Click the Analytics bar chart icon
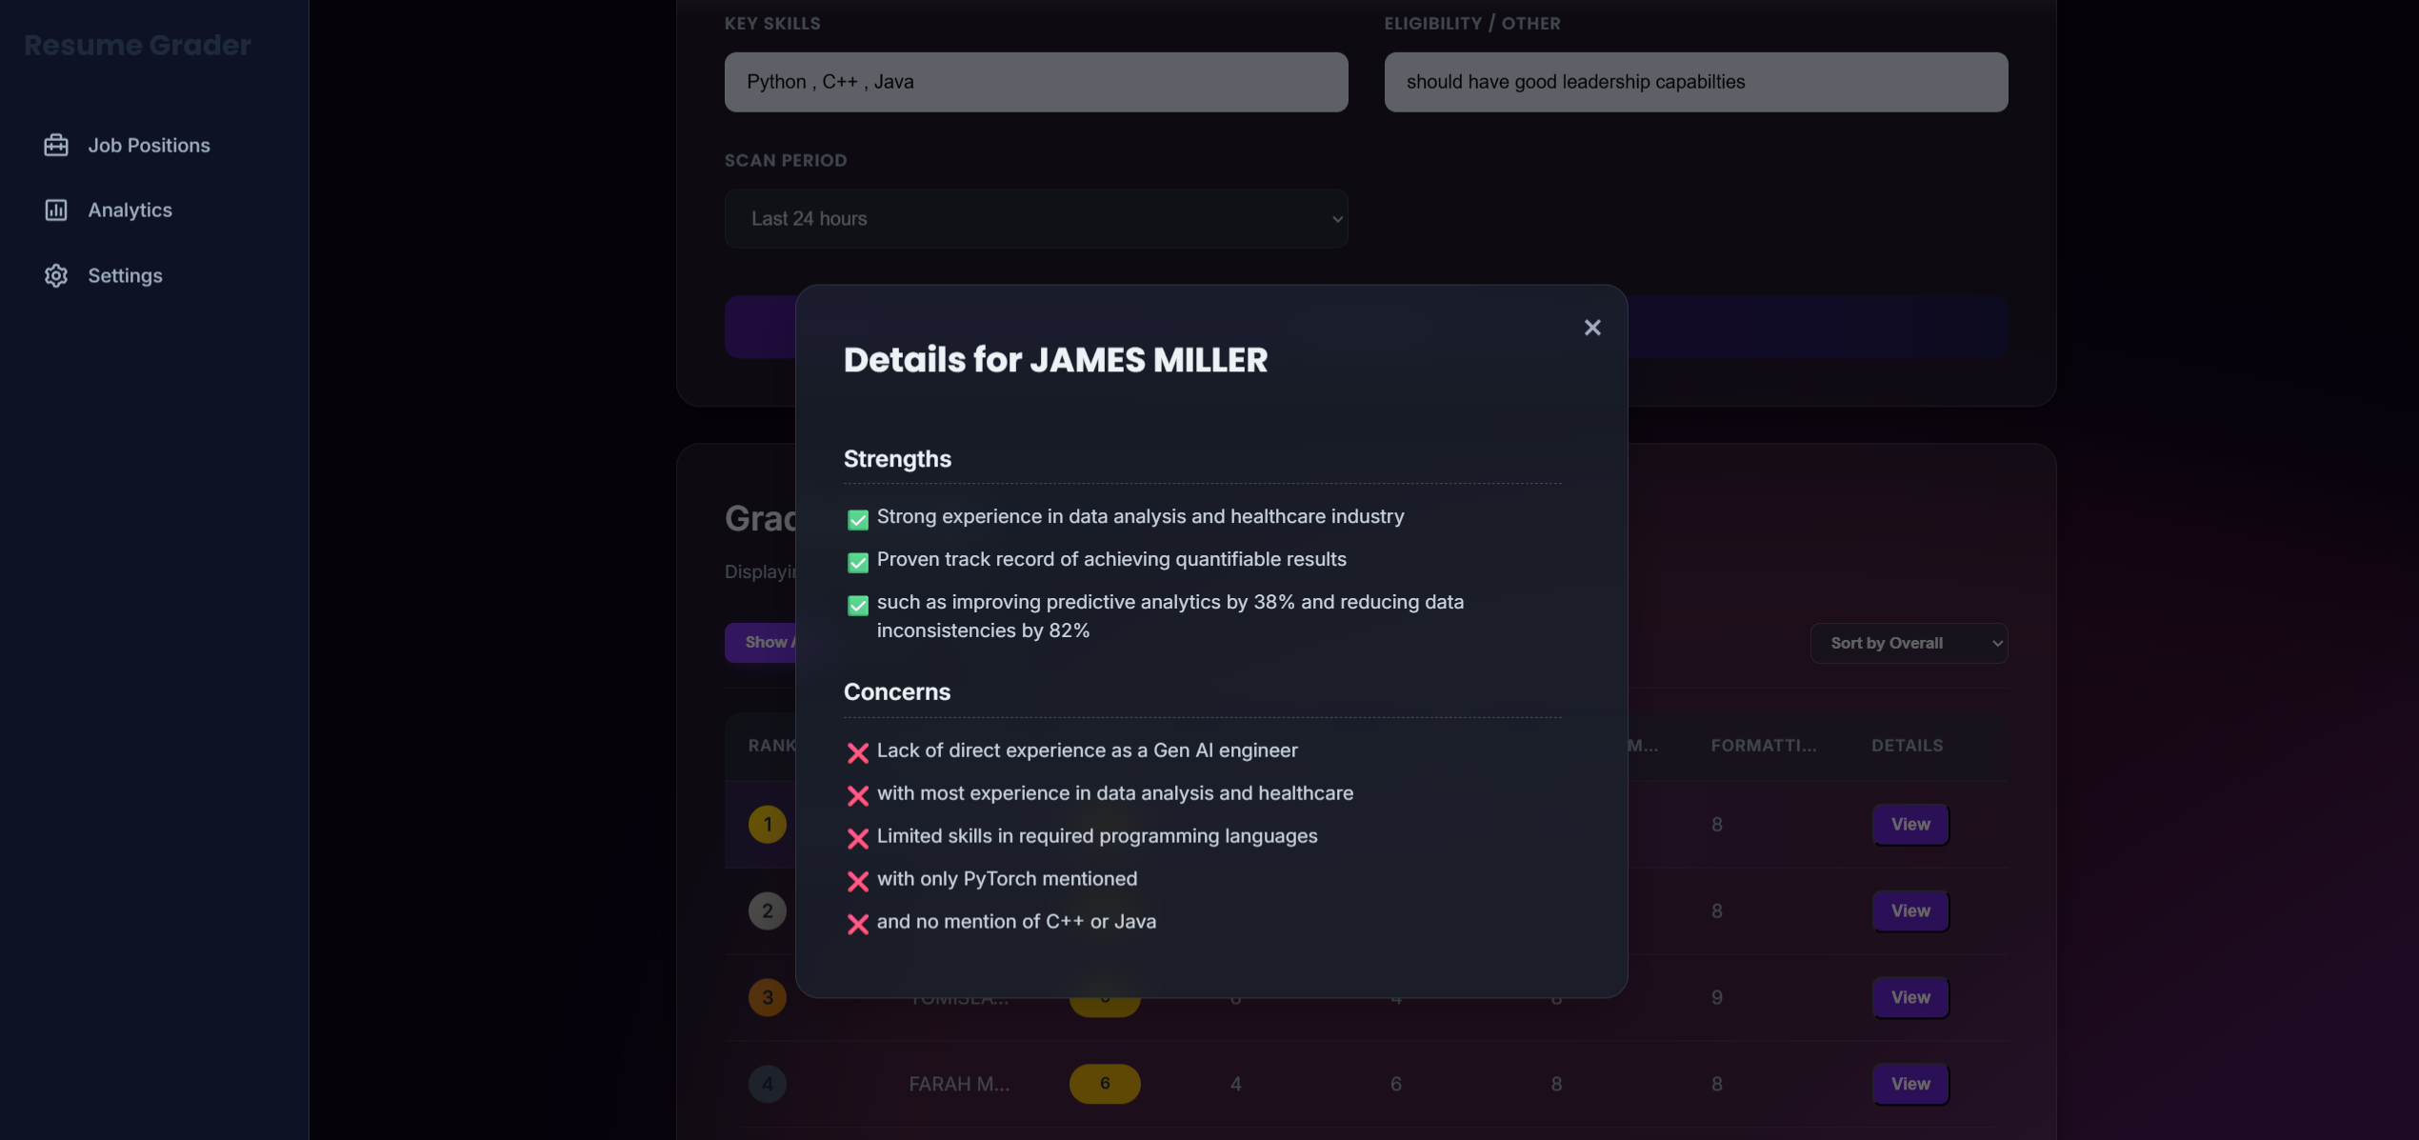This screenshot has height=1140, width=2419. (56, 210)
